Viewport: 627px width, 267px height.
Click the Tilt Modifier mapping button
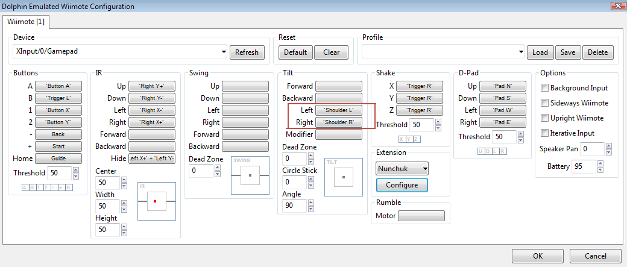[x=339, y=134]
